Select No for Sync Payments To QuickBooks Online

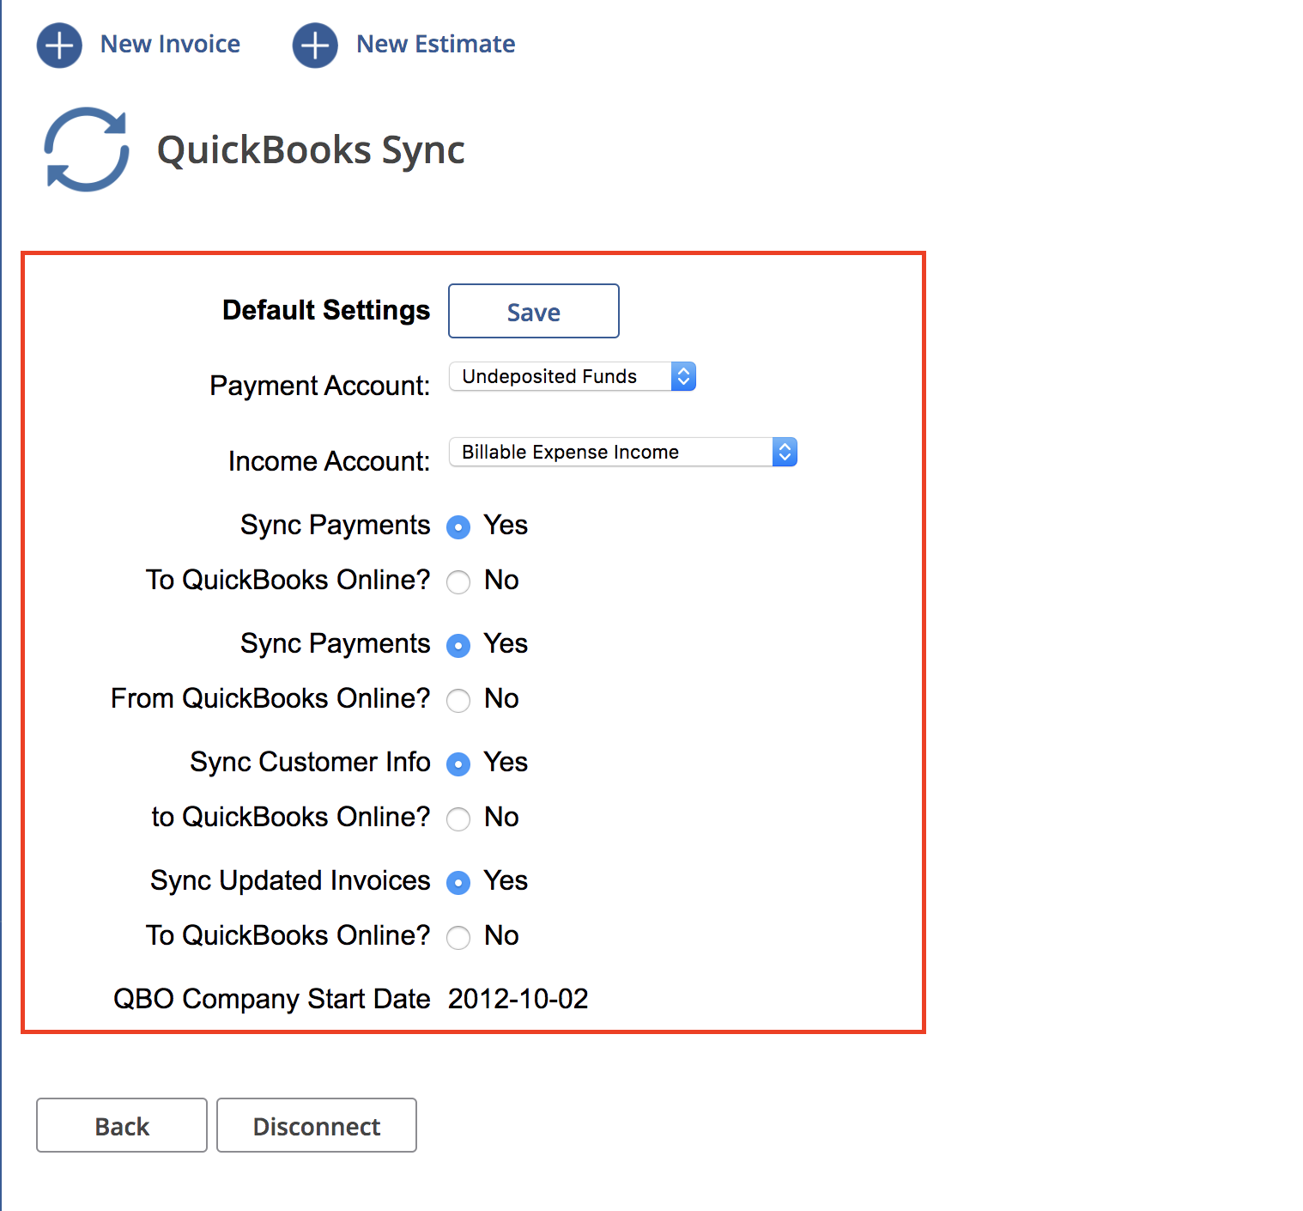pyautogui.click(x=458, y=581)
